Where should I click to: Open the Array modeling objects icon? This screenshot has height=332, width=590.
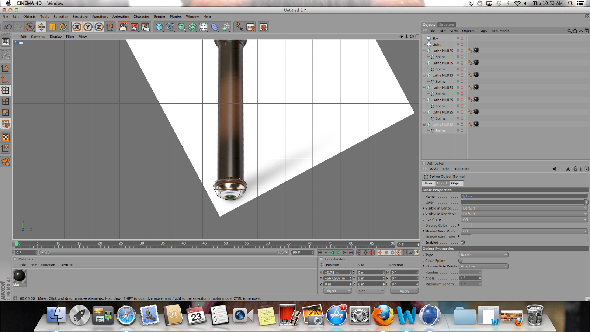click(x=192, y=27)
